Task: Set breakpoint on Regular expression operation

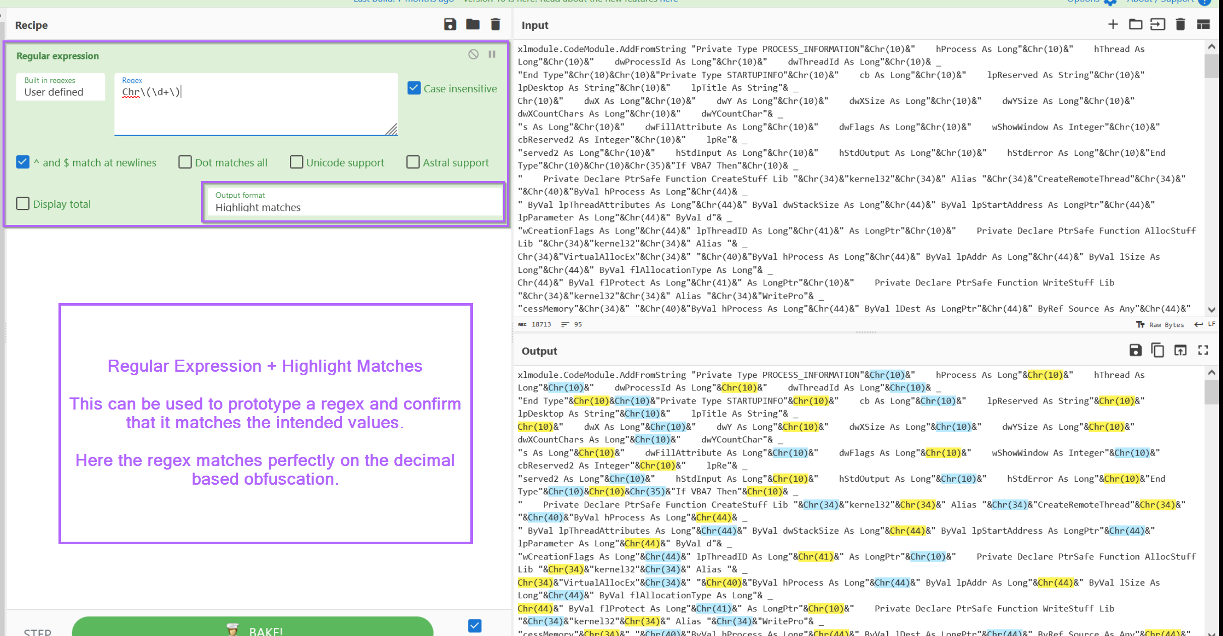Action: click(x=492, y=54)
